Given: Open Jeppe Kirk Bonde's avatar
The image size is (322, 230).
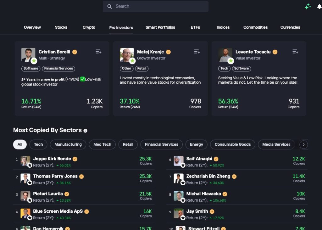Looking at the screenshot, I should tap(25, 161).
